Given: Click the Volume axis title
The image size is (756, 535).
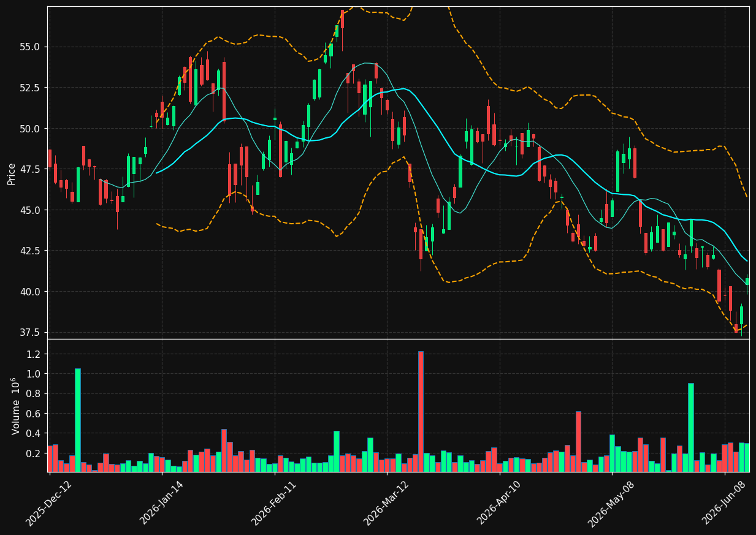Looking at the screenshot, I should (16, 406).
